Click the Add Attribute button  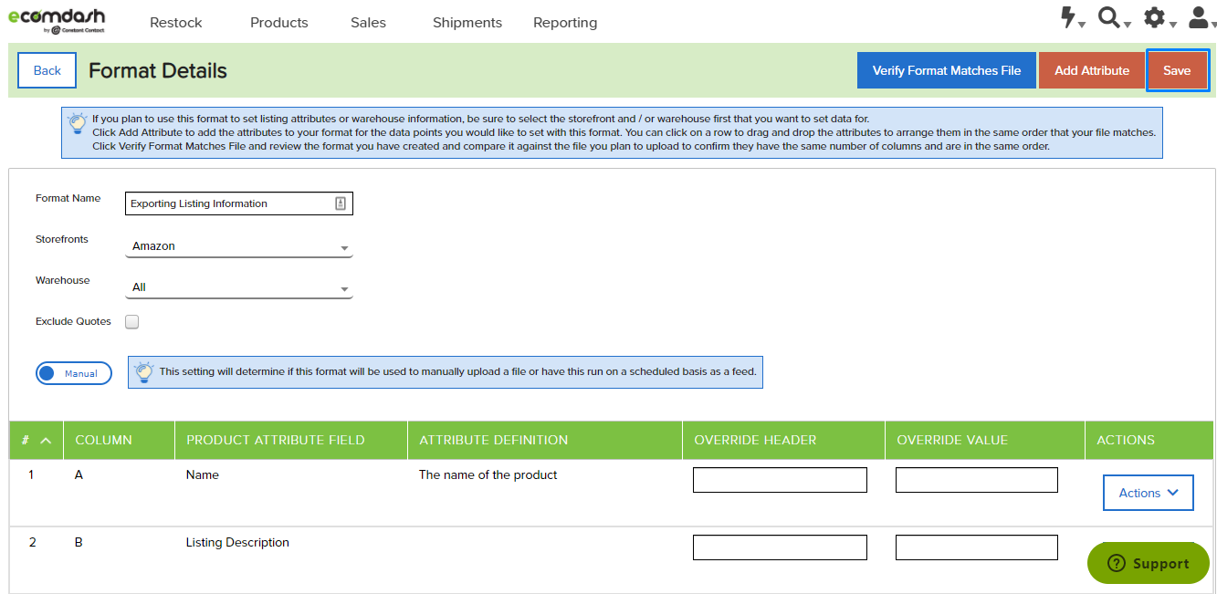(x=1092, y=70)
